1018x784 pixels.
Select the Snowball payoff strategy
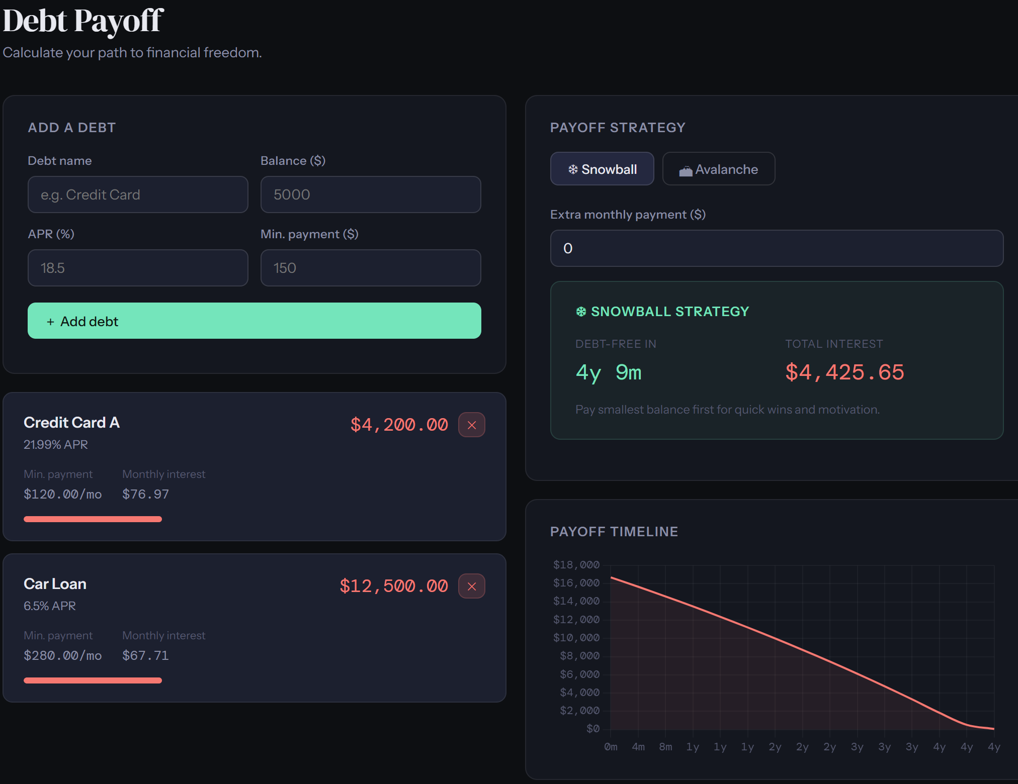click(x=602, y=169)
